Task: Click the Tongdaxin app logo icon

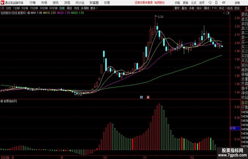Action: tap(2, 3)
